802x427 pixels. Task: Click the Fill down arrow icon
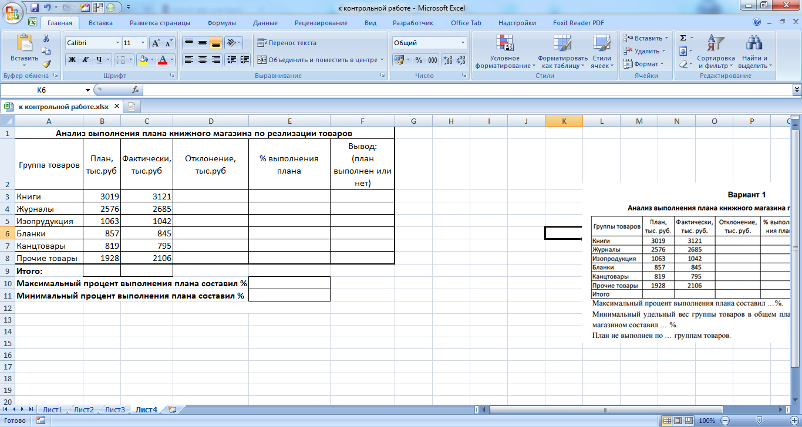[x=683, y=51]
